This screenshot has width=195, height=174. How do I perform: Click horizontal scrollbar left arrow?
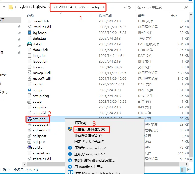[x=25, y=164]
